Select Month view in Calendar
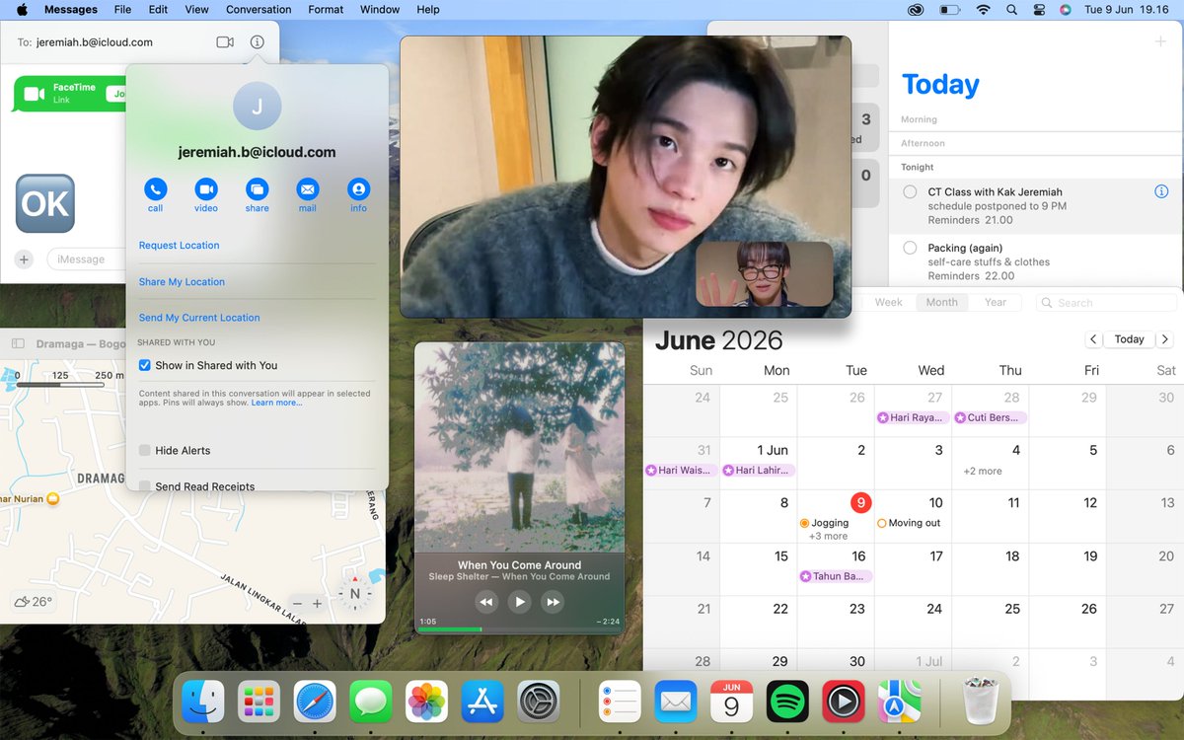 click(941, 302)
